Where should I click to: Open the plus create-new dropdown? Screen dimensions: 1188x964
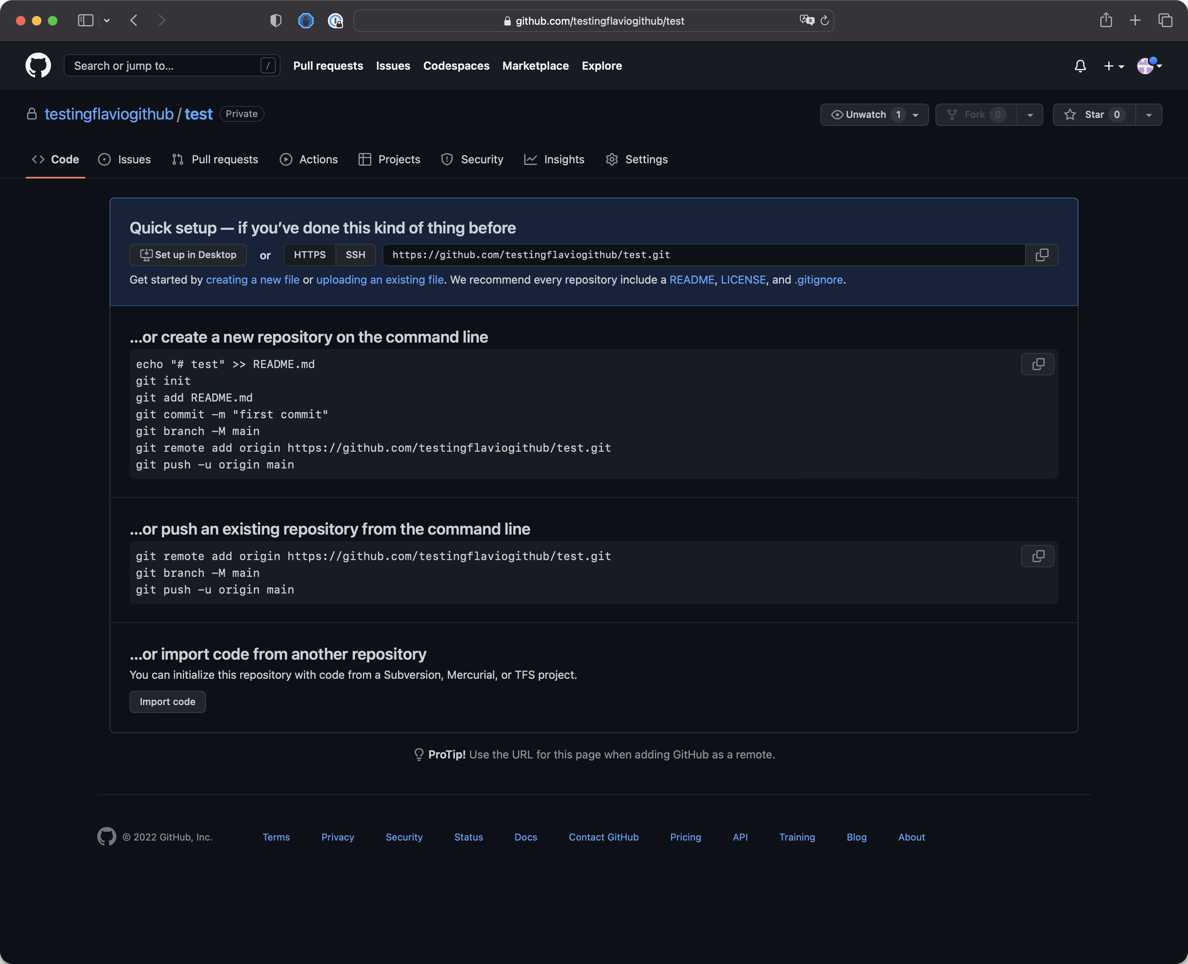tap(1113, 66)
